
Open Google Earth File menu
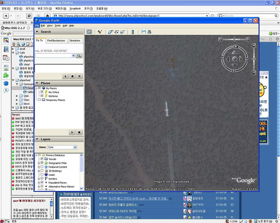point(37,26)
